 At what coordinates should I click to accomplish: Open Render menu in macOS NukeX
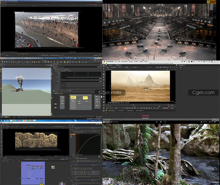coord(136,61)
